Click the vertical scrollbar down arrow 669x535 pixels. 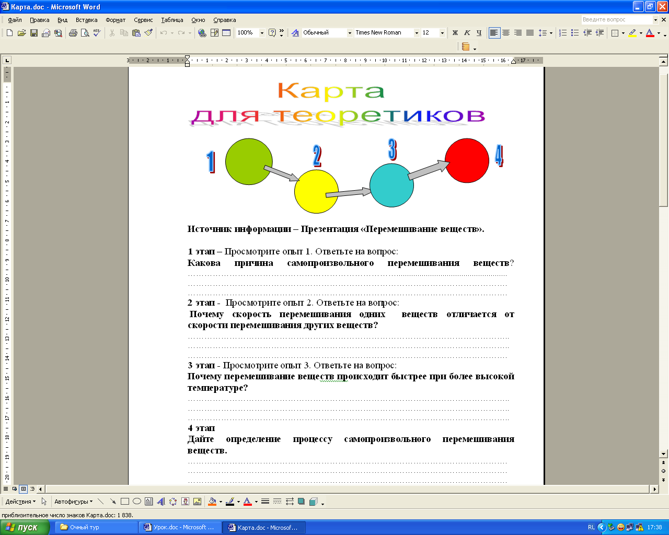click(664, 454)
